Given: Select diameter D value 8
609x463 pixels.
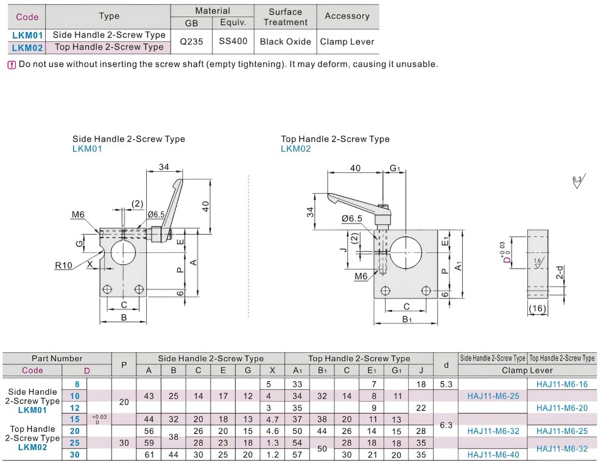Looking at the screenshot, I should (77, 384).
